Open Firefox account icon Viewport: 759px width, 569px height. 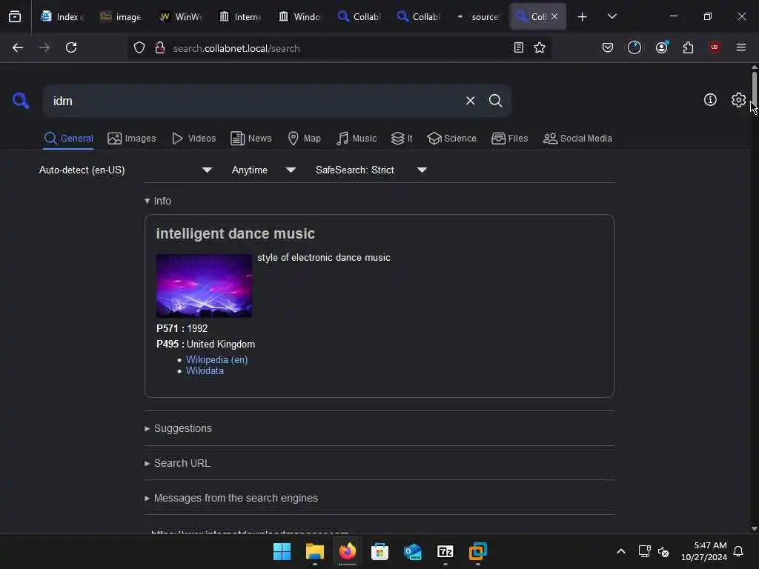click(x=661, y=47)
